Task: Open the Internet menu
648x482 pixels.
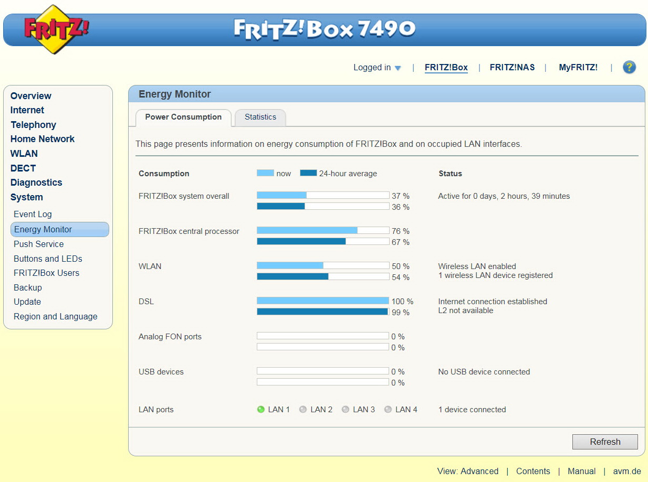Action: tap(27, 110)
